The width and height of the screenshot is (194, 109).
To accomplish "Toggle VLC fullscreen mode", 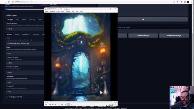I will [x=59, y=104].
